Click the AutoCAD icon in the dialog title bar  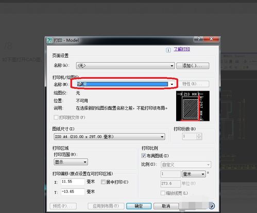(50, 40)
